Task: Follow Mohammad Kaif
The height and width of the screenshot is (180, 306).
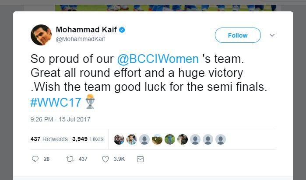Action: click(238, 35)
